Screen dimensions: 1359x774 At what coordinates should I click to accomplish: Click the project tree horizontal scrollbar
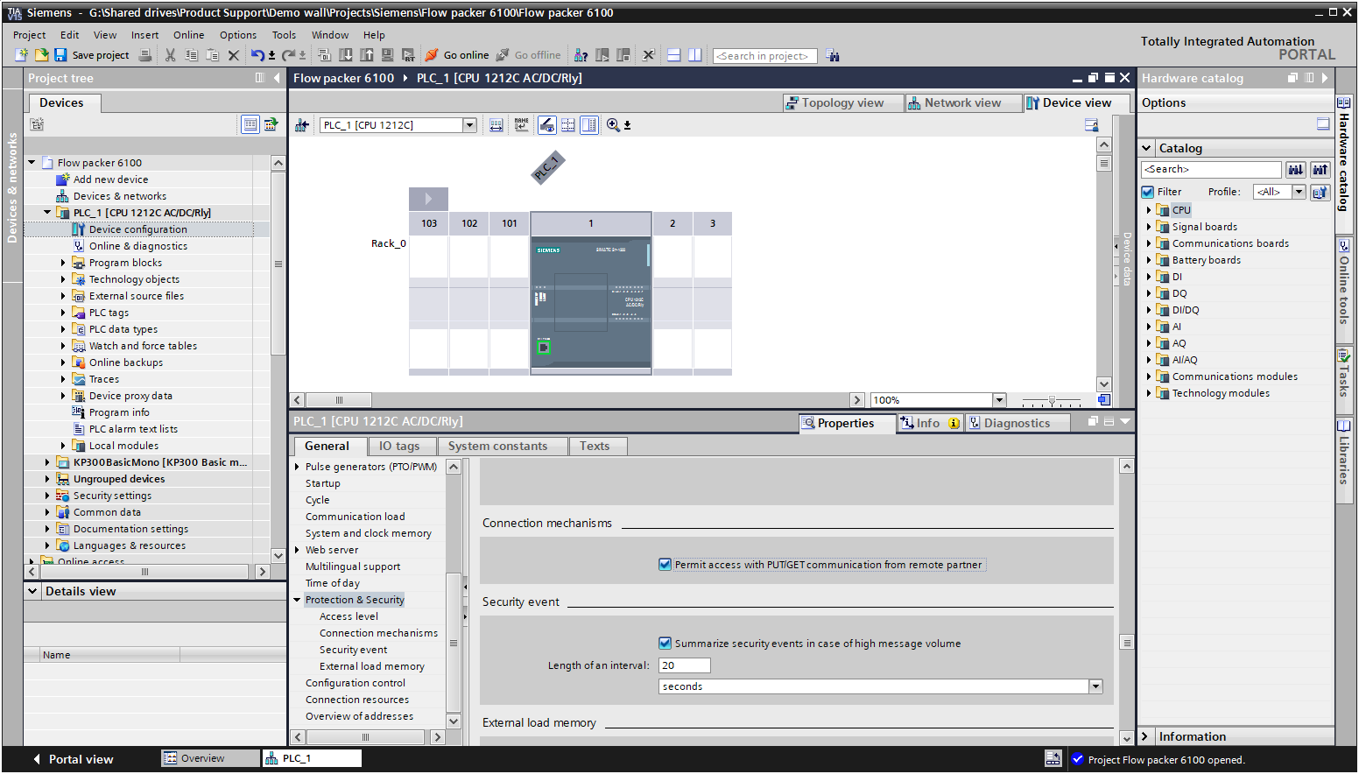(144, 571)
